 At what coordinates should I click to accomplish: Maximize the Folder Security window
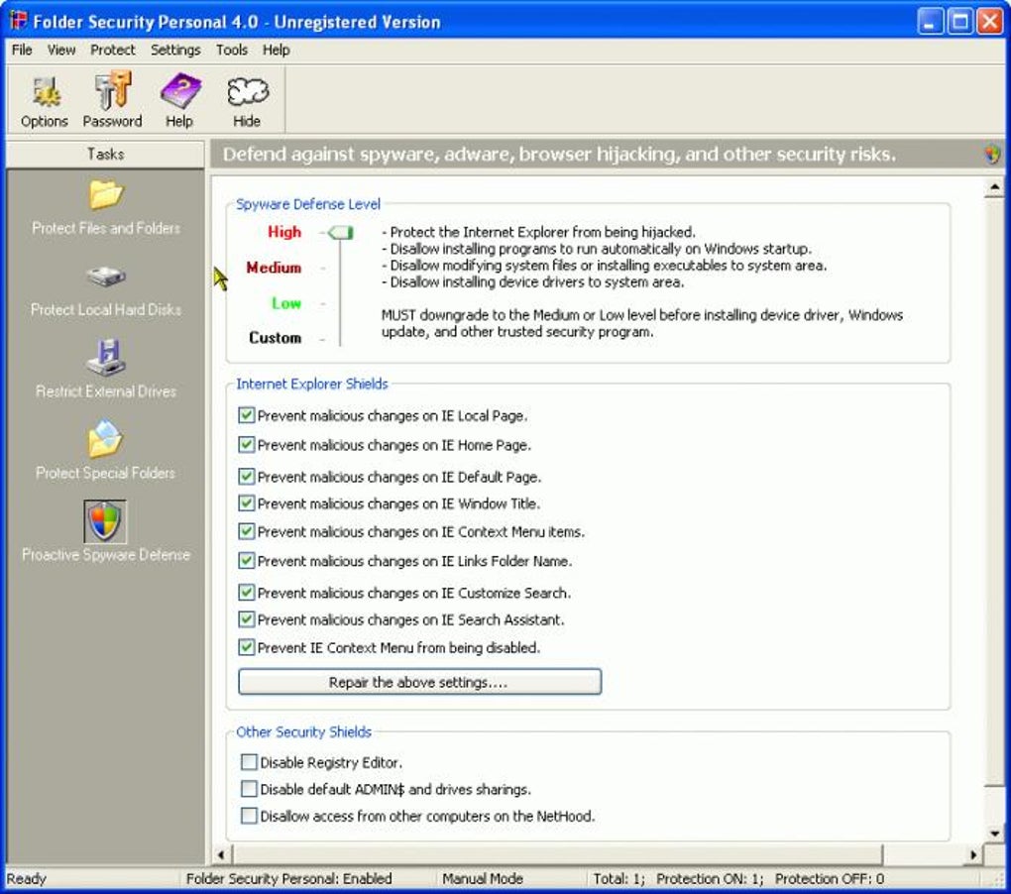pyautogui.click(x=959, y=21)
